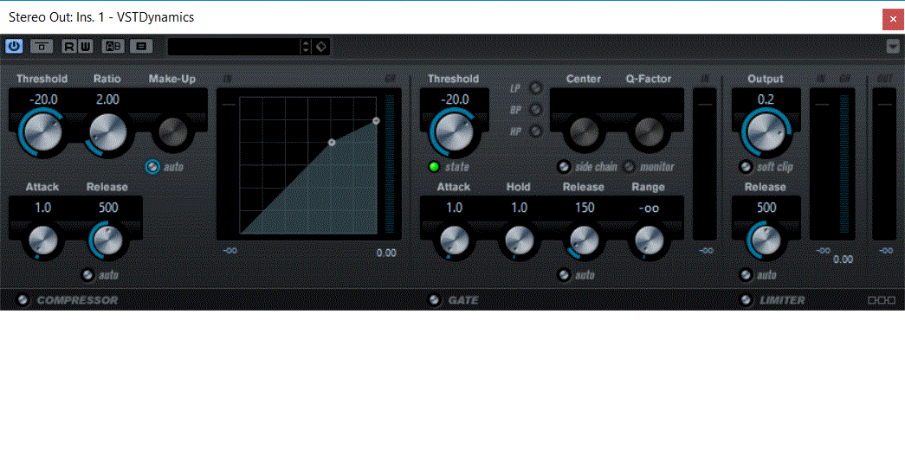Open the functions menu arrow at top right
The height and width of the screenshot is (468, 905).
[x=892, y=48]
